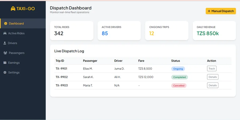
Task: Select Passengers in the sidebar
Action: [x=23, y=53]
